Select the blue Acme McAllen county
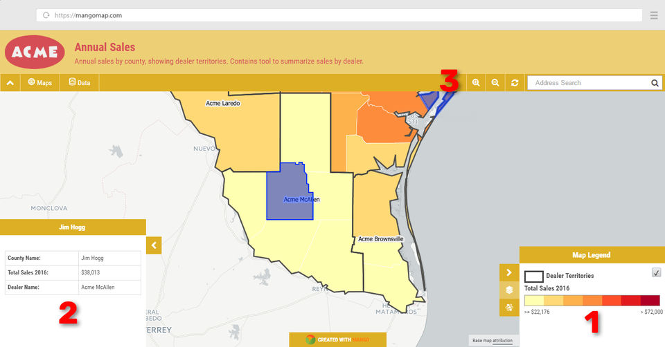Image resolution: width=665 pixels, height=347 pixels. 288,193
